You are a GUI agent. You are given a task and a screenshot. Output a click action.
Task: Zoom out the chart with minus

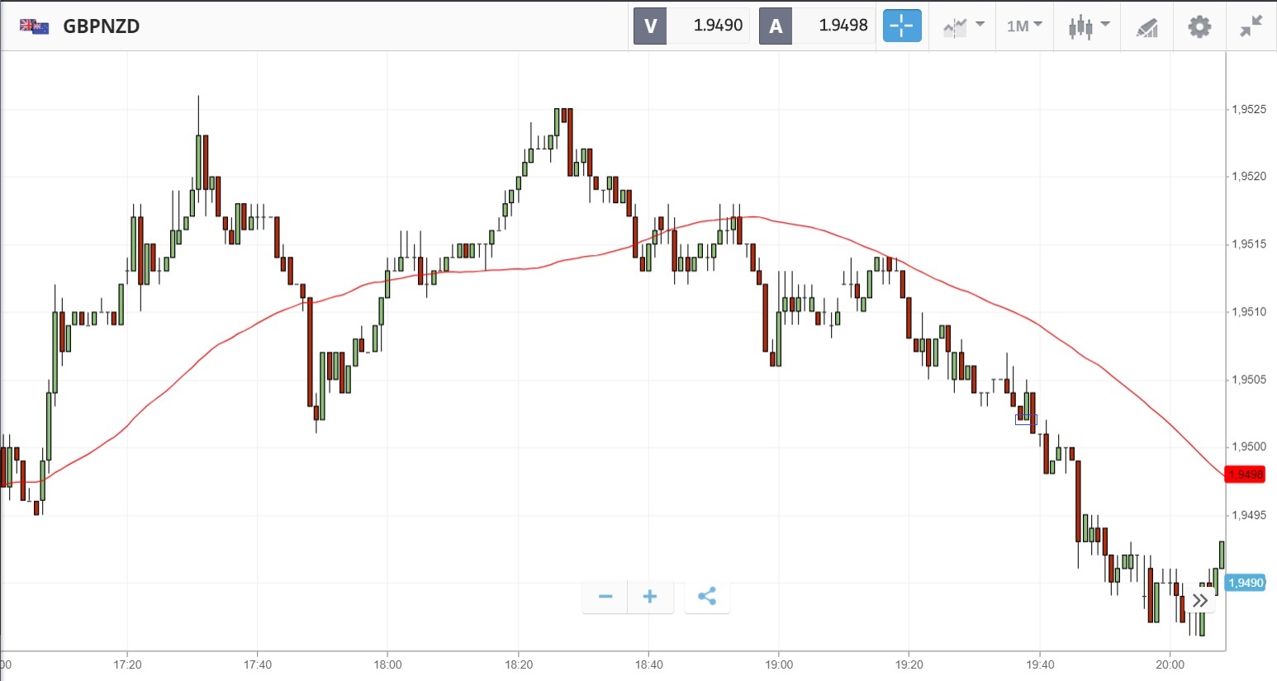click(605, 597)
